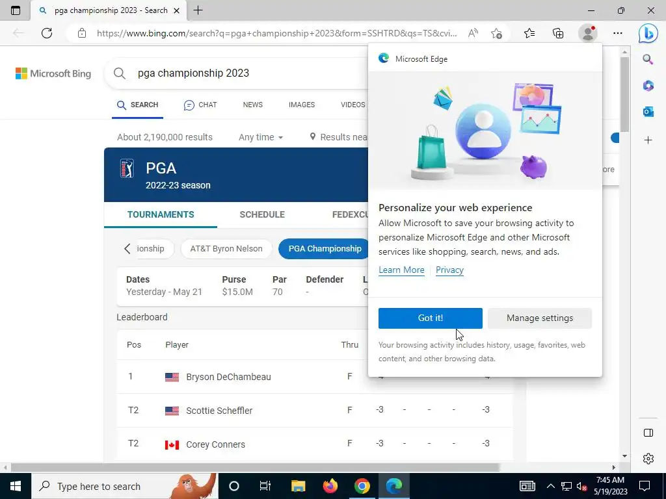666x499 pixels.
Task: Click Bryson DeChambeau in leaderboard
Action: (x=228, y=377)
